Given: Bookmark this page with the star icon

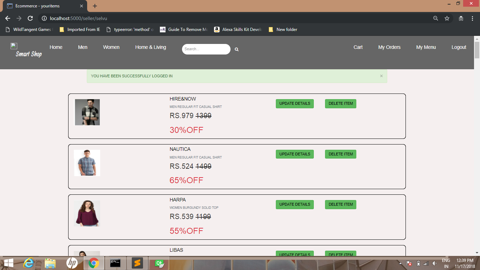Looking at the screenshot, I should click(447, 18).
